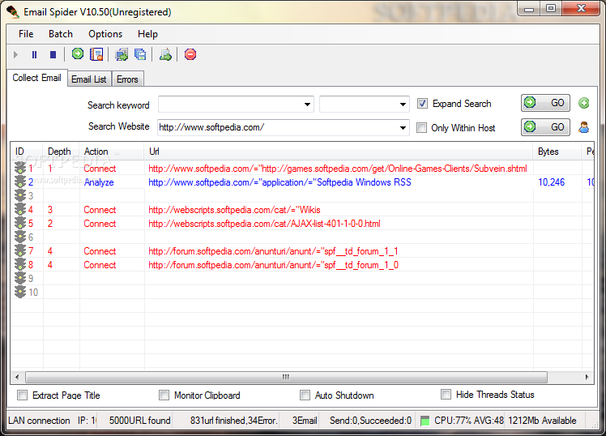606x436 pixels.
Task: Click the thread icon for row 6
Action: point(20,237)
